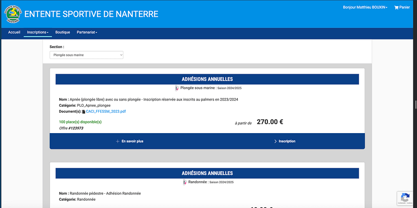This screenshot has height=208, width=417.
Task: Click the first ADHÉSIONS ANNUELLES header bar
Action: (x=207, y=79)
